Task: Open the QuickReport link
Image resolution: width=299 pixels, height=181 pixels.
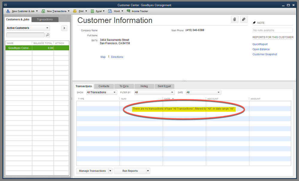Action: point(260,44)
